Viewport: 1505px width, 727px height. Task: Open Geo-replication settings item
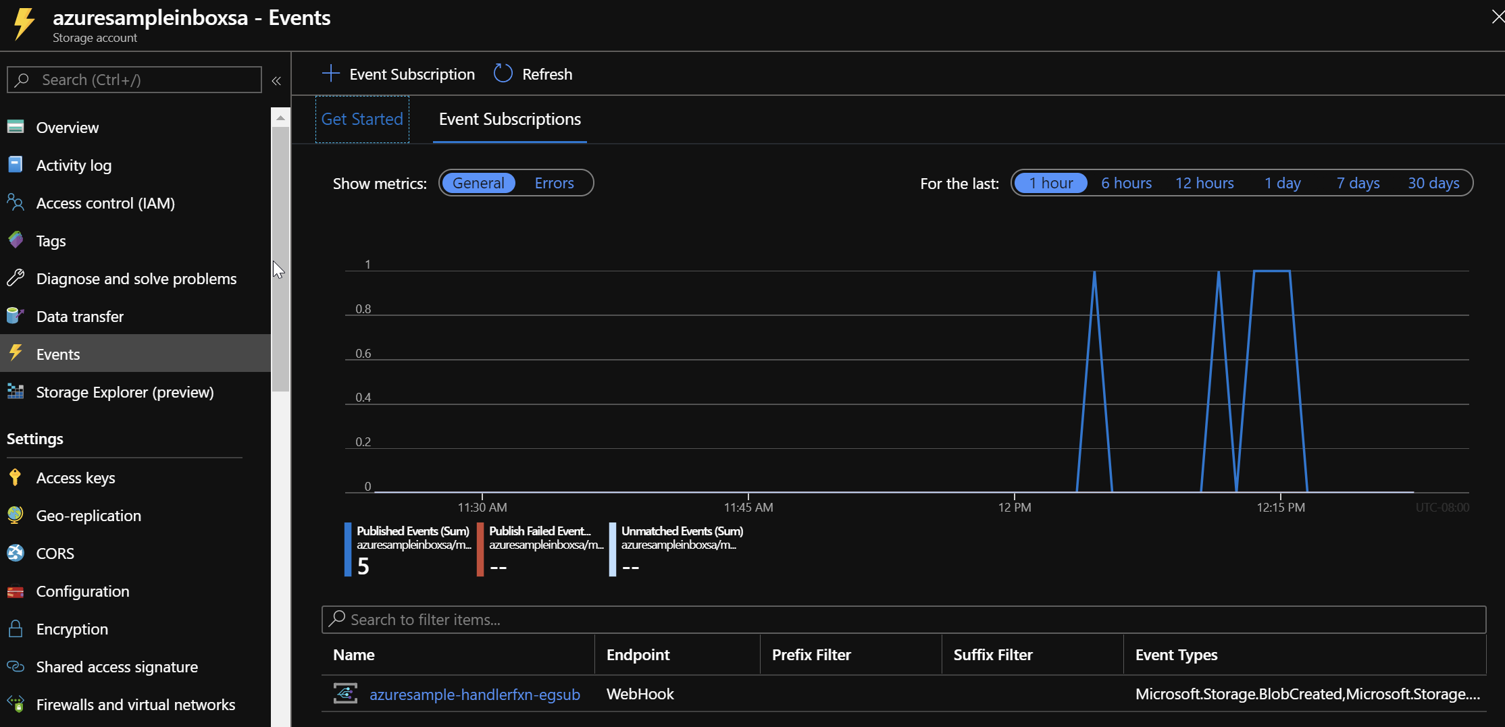[x=135, y=515]
